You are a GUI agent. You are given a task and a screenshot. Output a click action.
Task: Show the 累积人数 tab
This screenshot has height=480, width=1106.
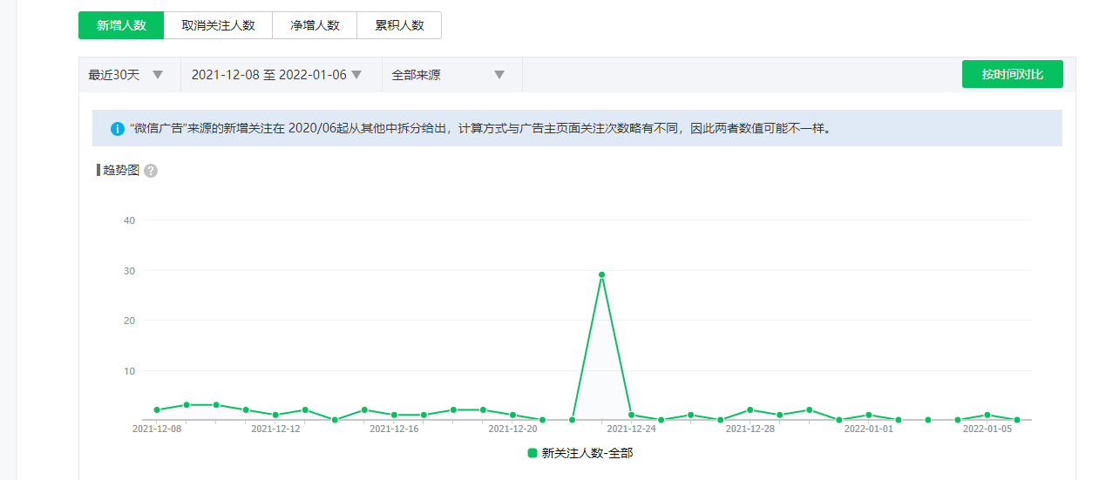coord(399,25)
